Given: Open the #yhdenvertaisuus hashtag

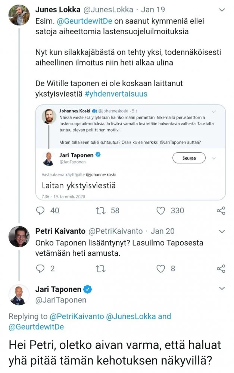Looking at the screenshot, I should click(x=116, y=93).
